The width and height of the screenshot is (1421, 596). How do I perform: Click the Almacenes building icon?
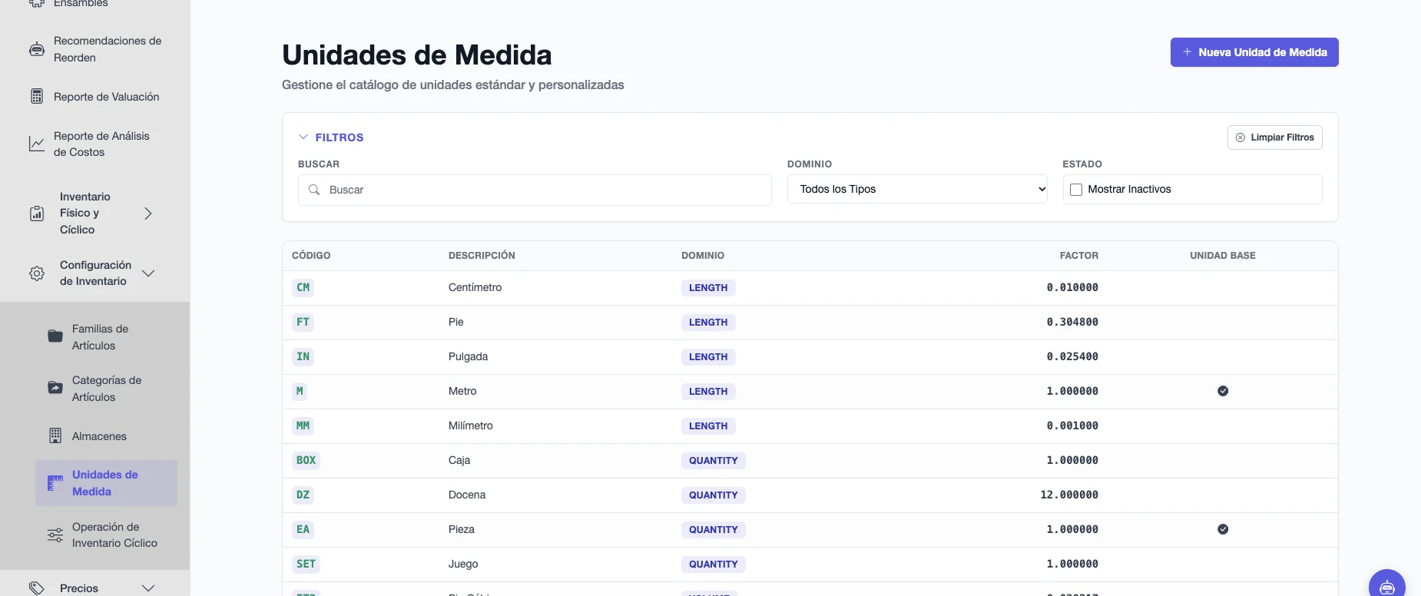pyautogui.click(x=55, y=435)
